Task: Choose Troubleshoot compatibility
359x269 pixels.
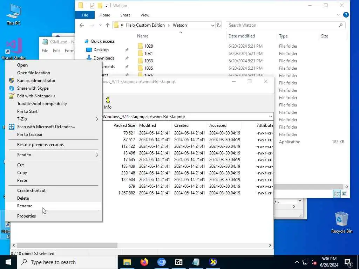Action: (x=42, y=104)
